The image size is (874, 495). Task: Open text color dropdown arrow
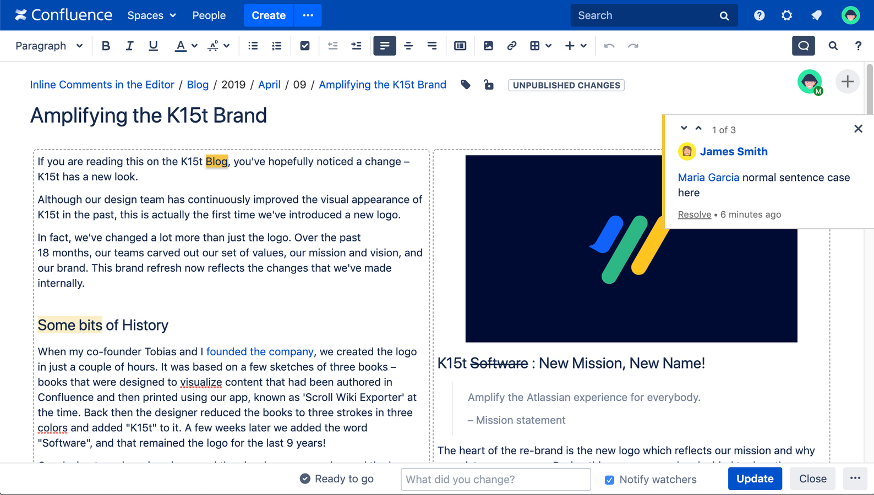click(194, 46)
